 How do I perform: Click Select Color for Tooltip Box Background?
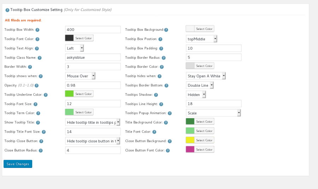pyautogui.click(x=204, y=29)
